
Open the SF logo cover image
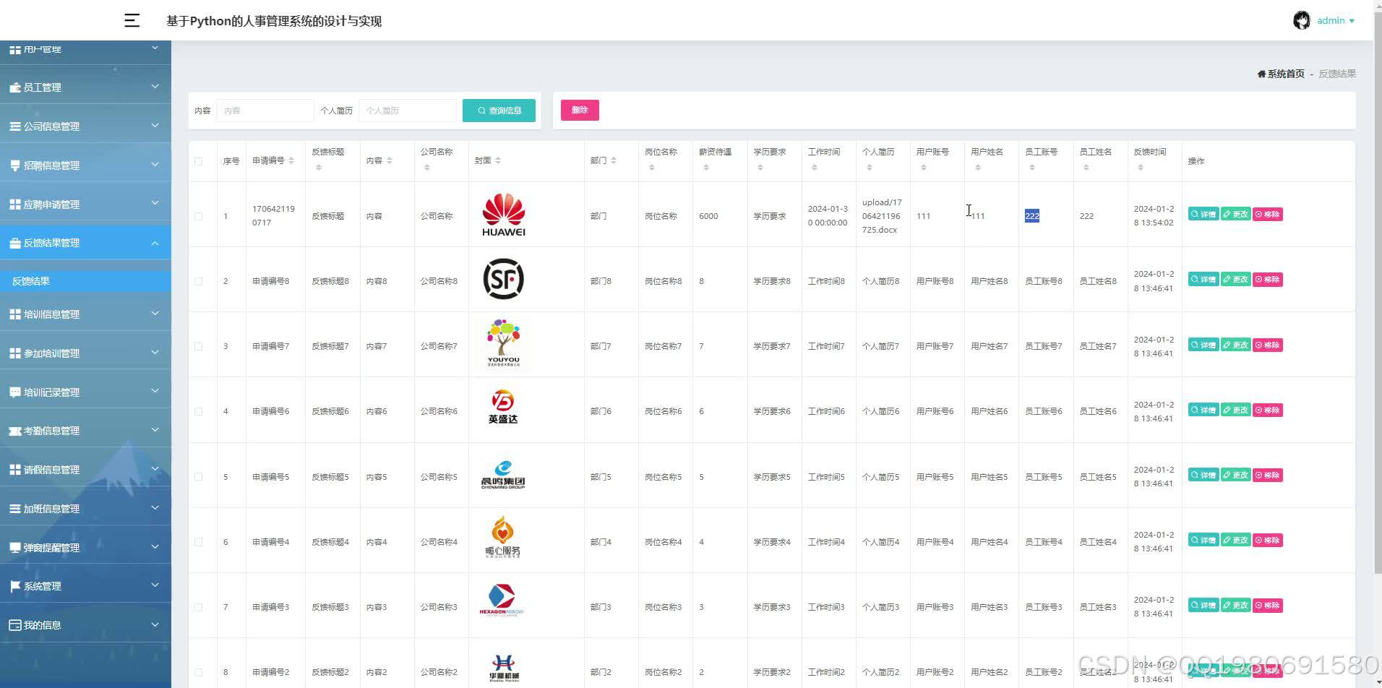click(x=503, y=279)
